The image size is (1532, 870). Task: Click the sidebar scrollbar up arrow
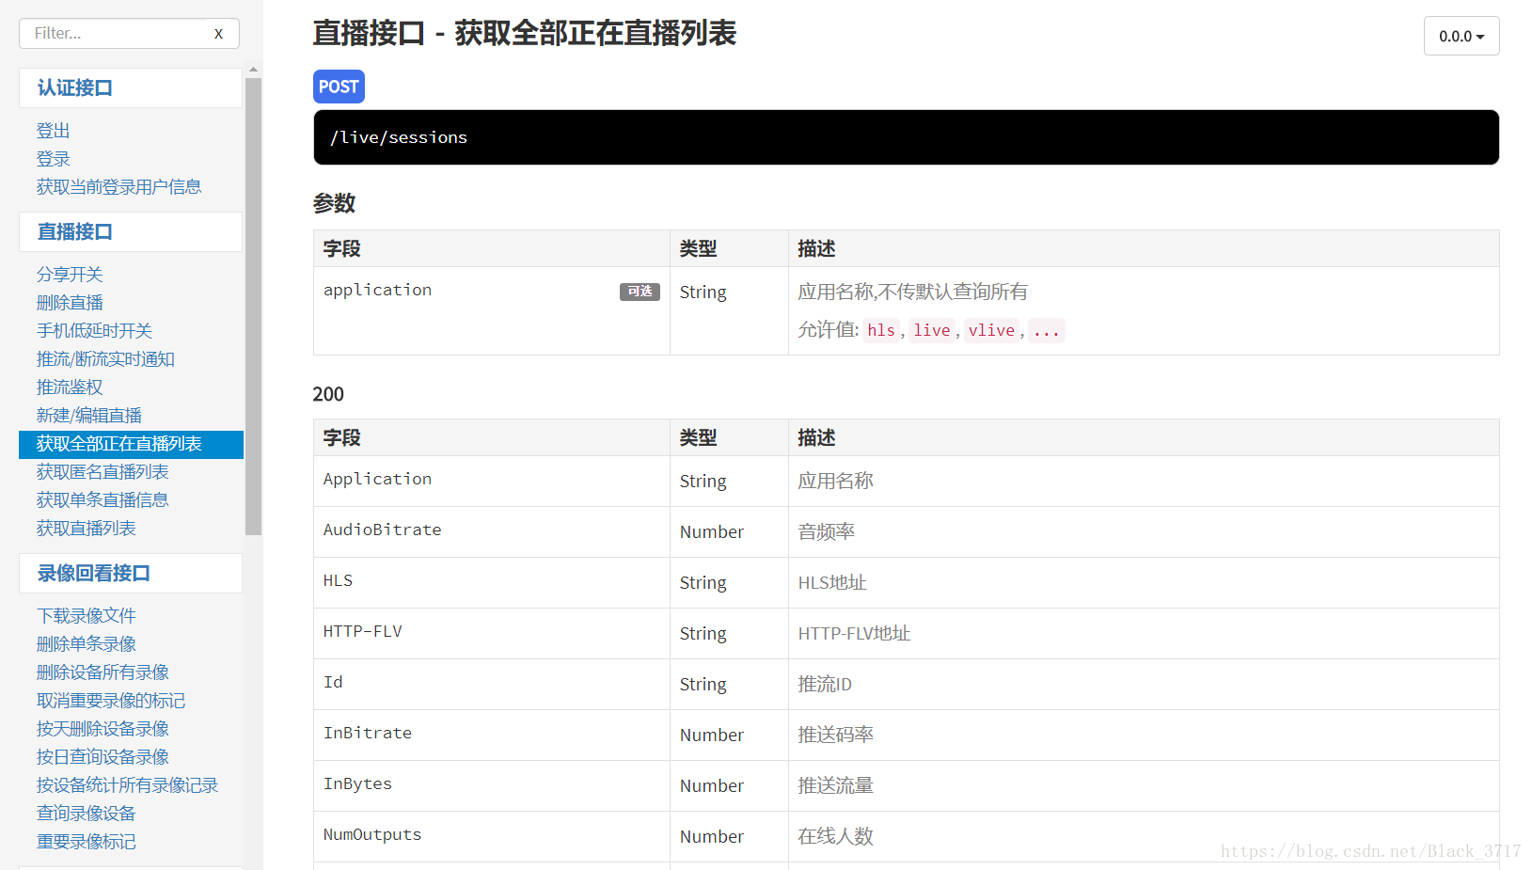click(x=253, y=70)
